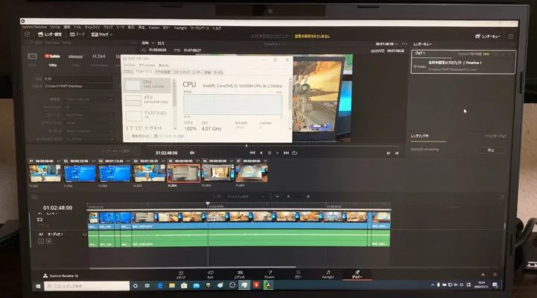Image resolution: width=537 pixels, height=298 pixels.
Task: Click the timeline horizontal scrollbar
Action: (x=192, y=267)
